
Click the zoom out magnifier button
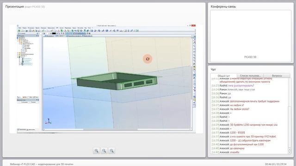(104, 151)
